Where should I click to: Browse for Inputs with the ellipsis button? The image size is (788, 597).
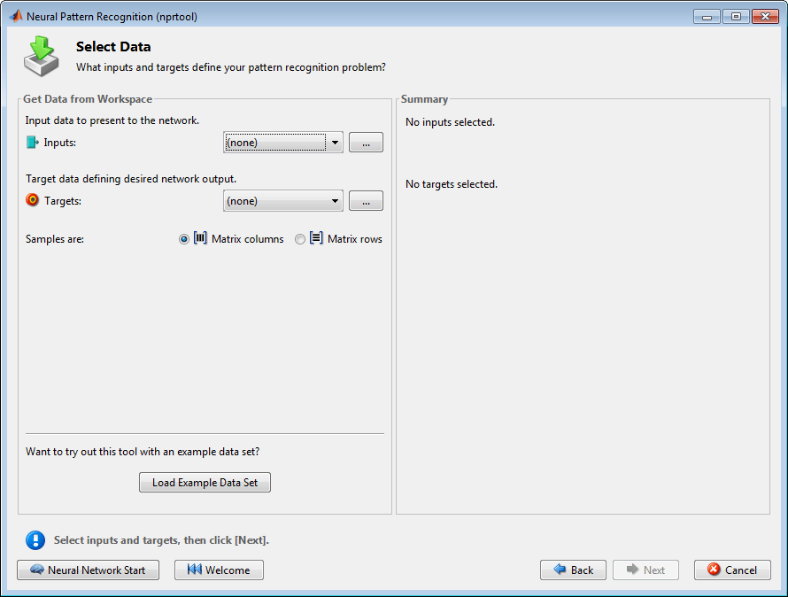366,143
